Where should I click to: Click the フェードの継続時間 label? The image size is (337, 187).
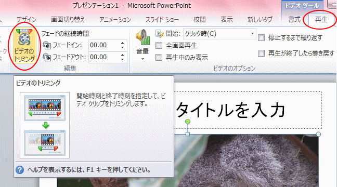pyautogui.click(x=65, y=34)
